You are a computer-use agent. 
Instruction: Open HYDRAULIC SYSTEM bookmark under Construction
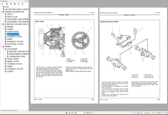(x=15, y=42)
